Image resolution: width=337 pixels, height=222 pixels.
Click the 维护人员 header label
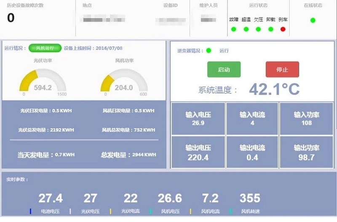[209, 5]
